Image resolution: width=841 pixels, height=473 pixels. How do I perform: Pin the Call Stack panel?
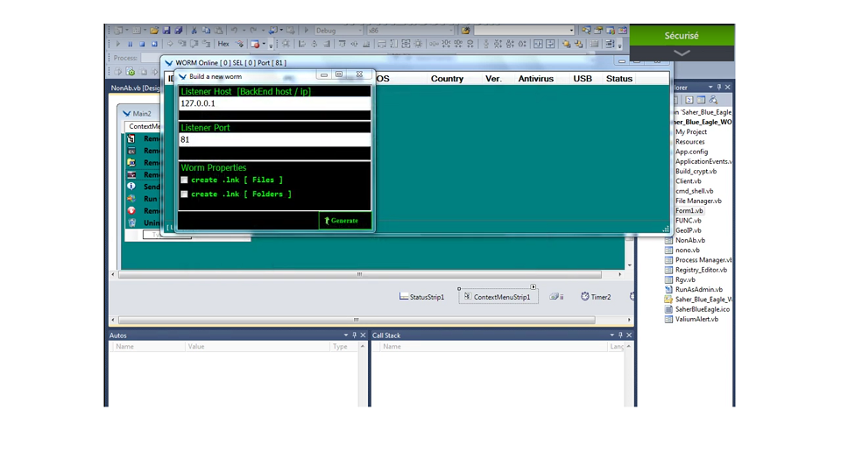(x=620, y=335)
